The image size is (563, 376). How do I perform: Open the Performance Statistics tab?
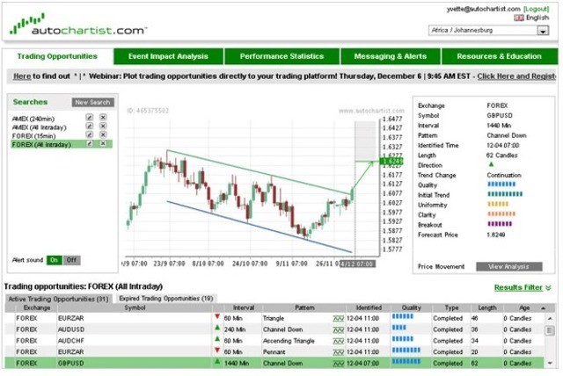pos(281,56)
